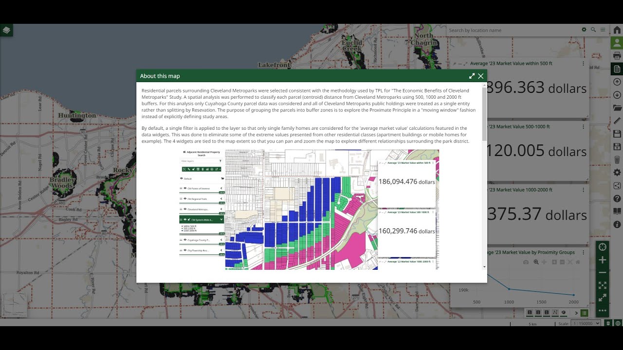Click the '375.37 dollars' value text
The width and height of the screenshot is (623, 350).
(536, 214)
